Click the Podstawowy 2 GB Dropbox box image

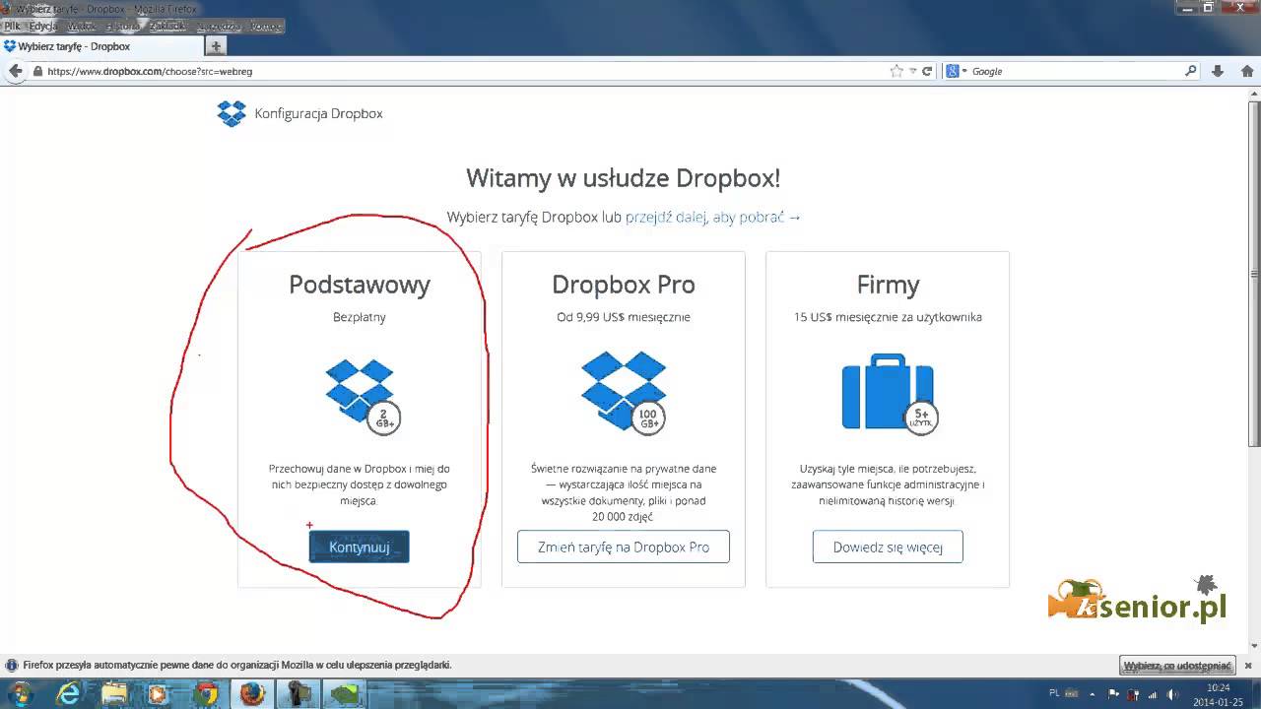click(363, 396)
